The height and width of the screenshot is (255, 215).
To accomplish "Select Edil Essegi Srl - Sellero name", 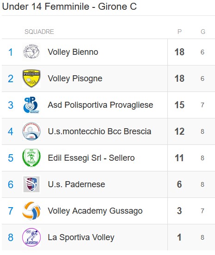I will 91,158.
